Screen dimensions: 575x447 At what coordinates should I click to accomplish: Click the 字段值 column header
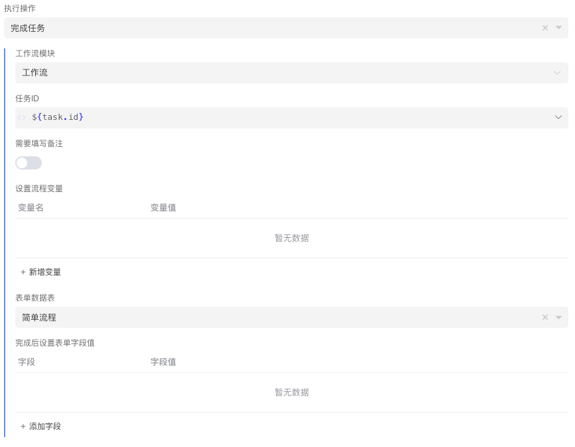163,362
